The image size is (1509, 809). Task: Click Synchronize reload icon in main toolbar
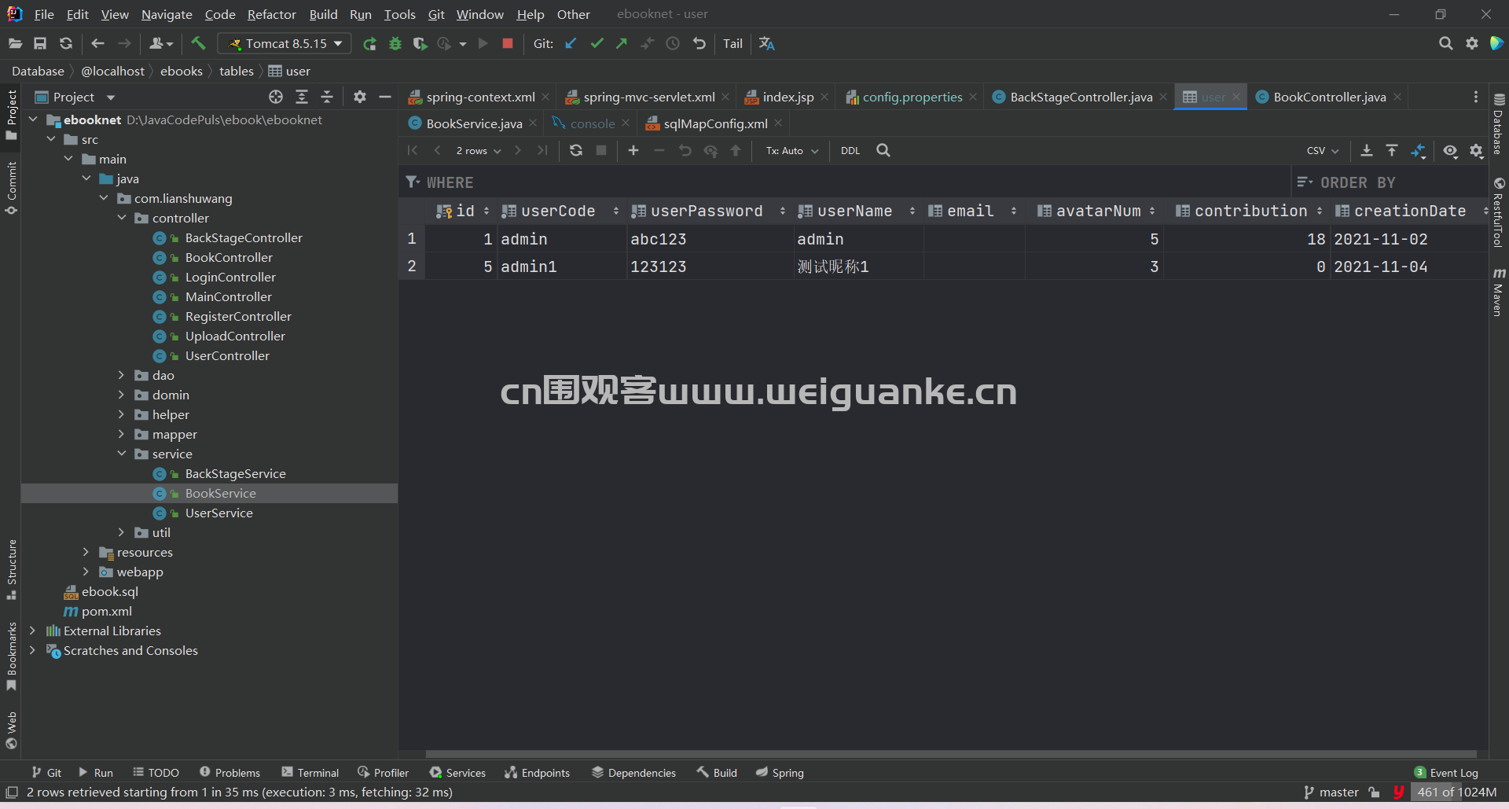pos(66,43)
